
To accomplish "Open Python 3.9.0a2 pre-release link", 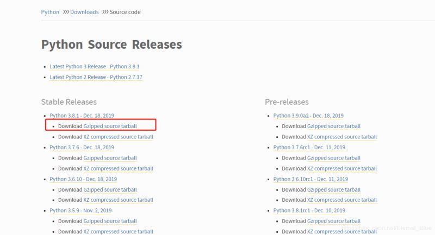I will point(308,116).
